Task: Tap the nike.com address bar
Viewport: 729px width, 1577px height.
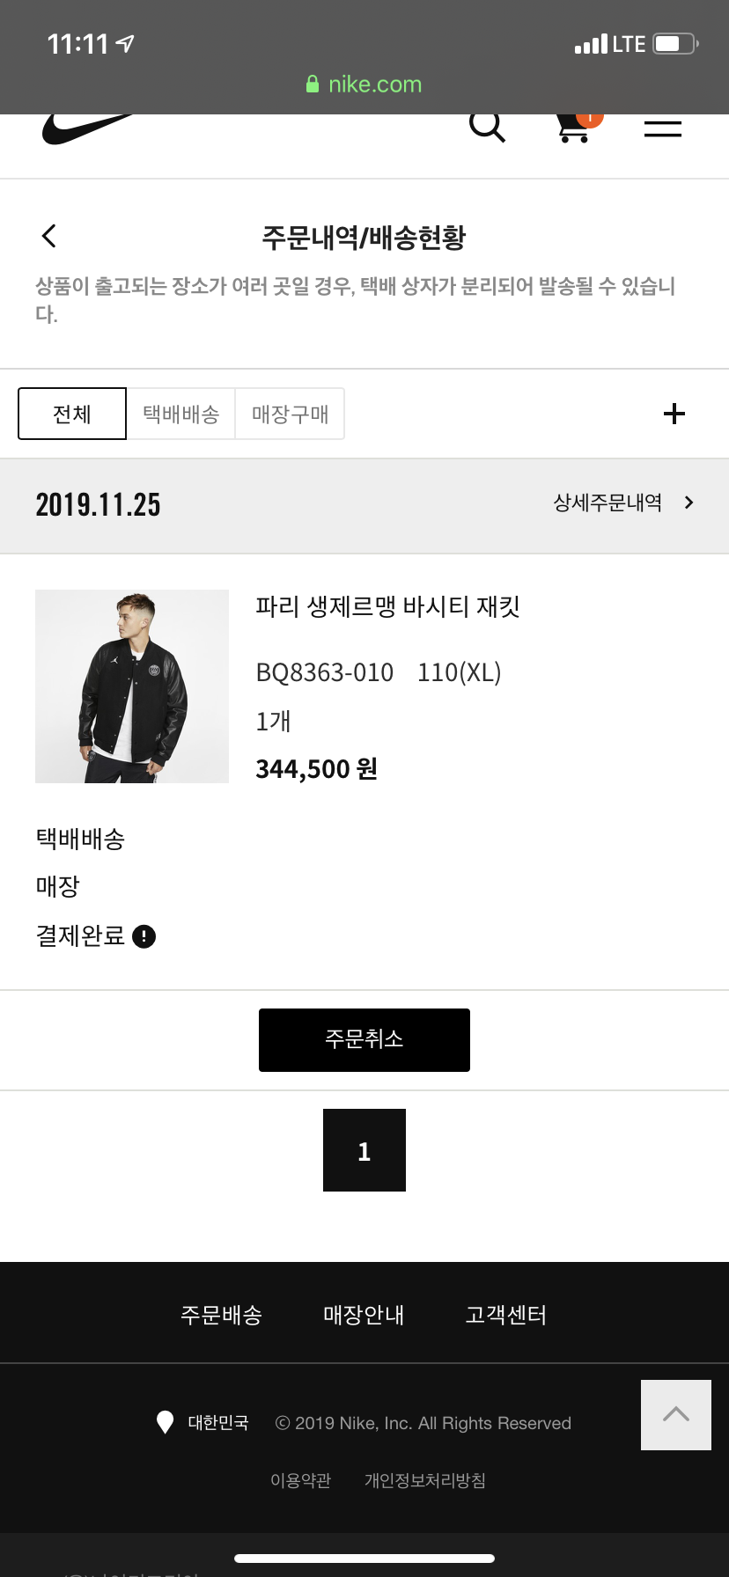Action: click(364, 84)
